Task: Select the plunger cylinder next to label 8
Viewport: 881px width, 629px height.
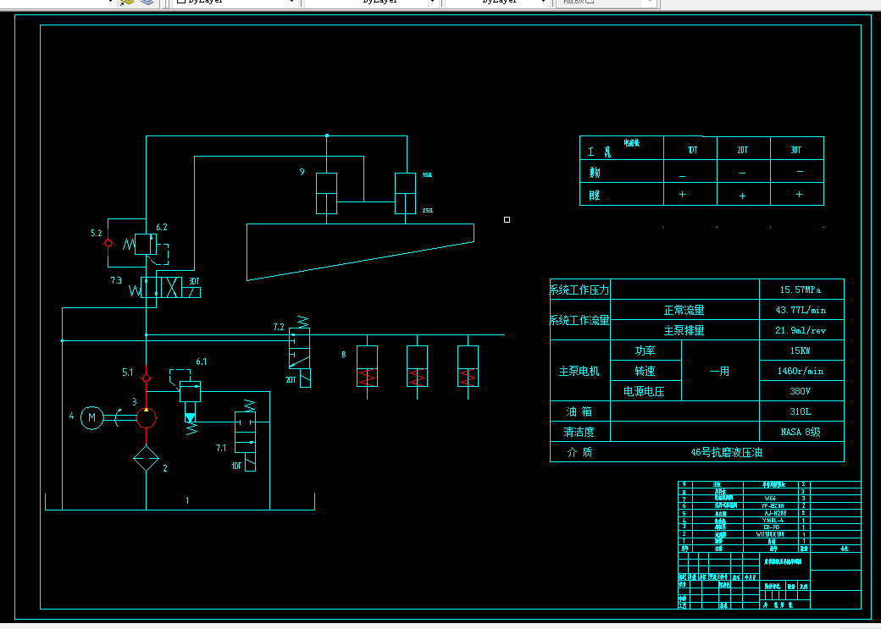Action: pos(367,367)
